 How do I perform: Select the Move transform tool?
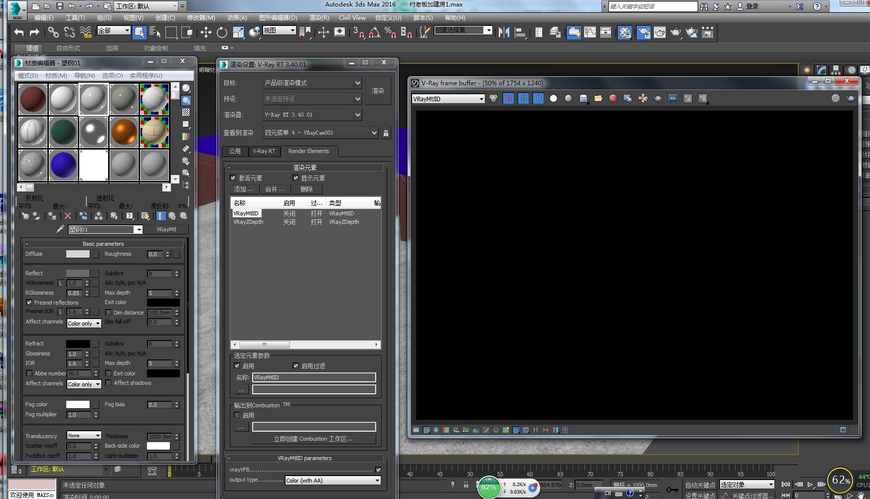[x=206, y=33]
